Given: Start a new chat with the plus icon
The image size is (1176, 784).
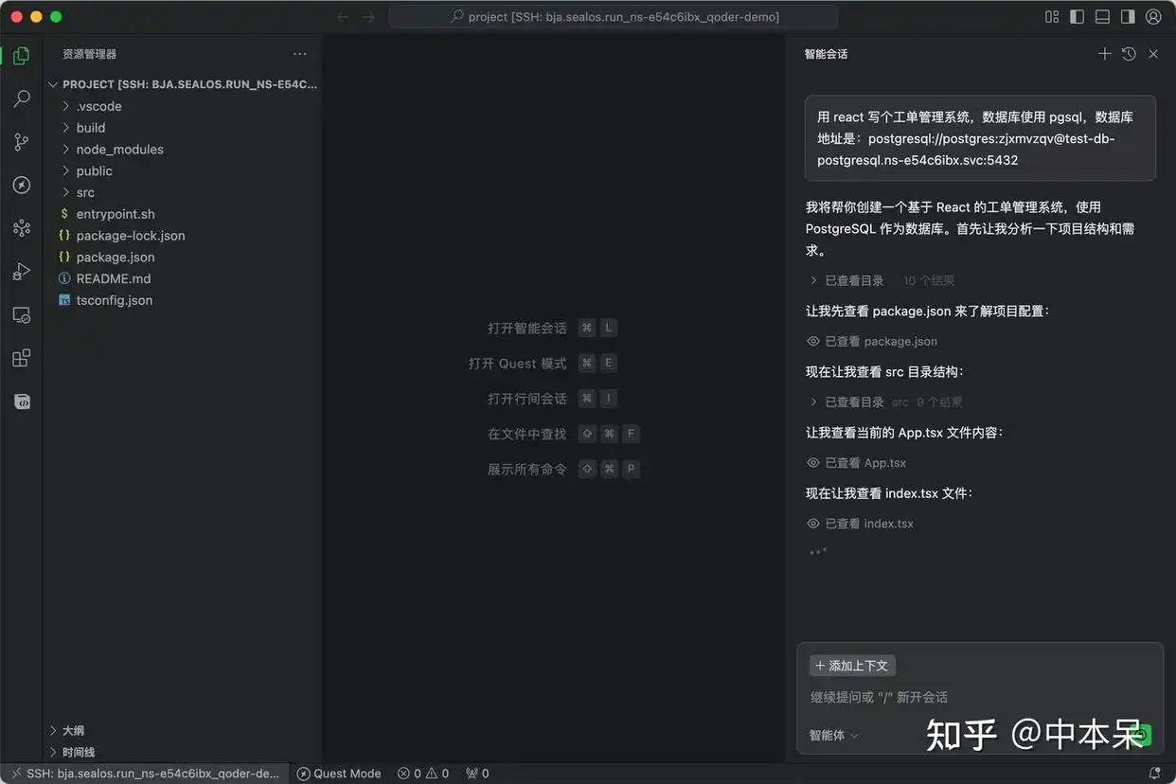Looking at the screenshot, I should point(1104,54).
